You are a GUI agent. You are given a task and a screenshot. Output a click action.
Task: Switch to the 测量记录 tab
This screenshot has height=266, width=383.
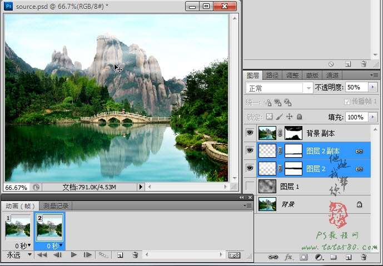(x=56, y=206)
